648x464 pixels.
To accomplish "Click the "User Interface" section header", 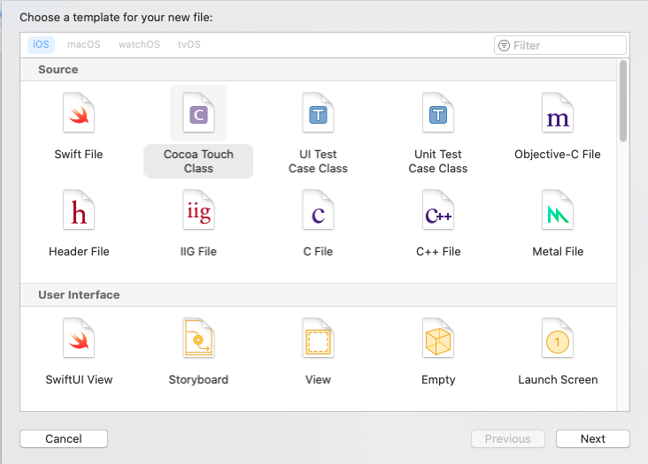I will click(79, 295).
